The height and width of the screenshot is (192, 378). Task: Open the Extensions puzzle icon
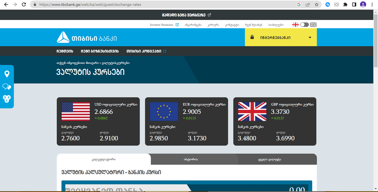coord(346,4)
